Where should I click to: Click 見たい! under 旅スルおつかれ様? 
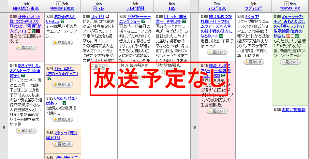click(x=217, y=52)
